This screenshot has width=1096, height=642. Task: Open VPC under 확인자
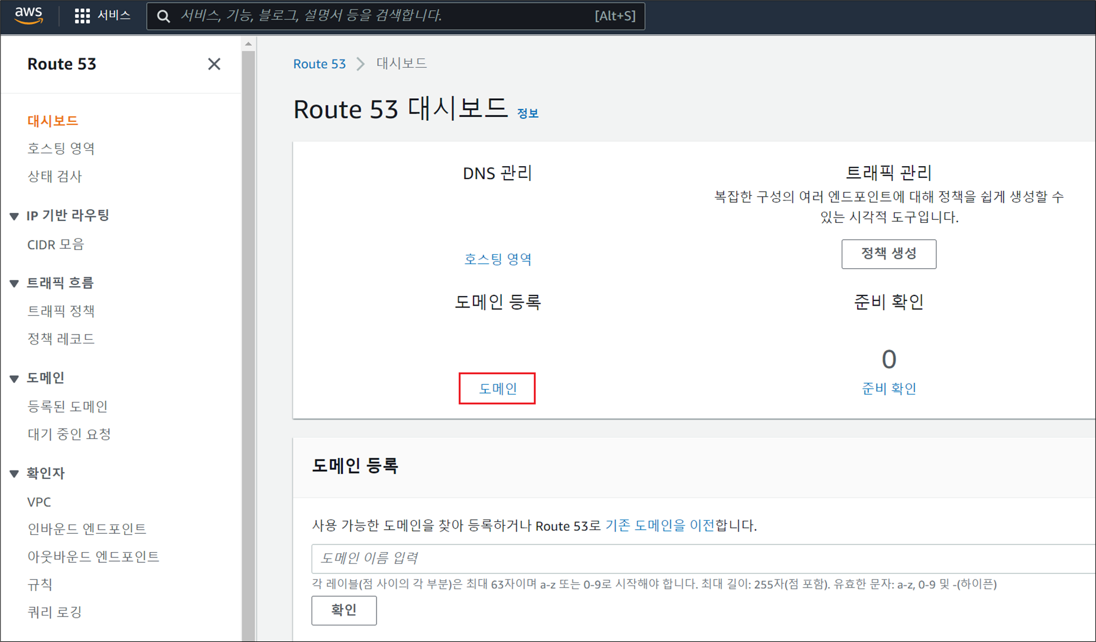[x=39, y=502]
